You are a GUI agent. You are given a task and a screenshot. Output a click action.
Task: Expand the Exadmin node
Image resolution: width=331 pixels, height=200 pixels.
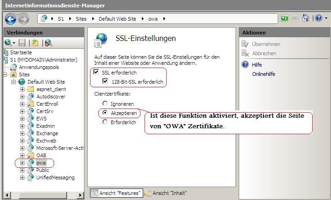pos(22,126)
